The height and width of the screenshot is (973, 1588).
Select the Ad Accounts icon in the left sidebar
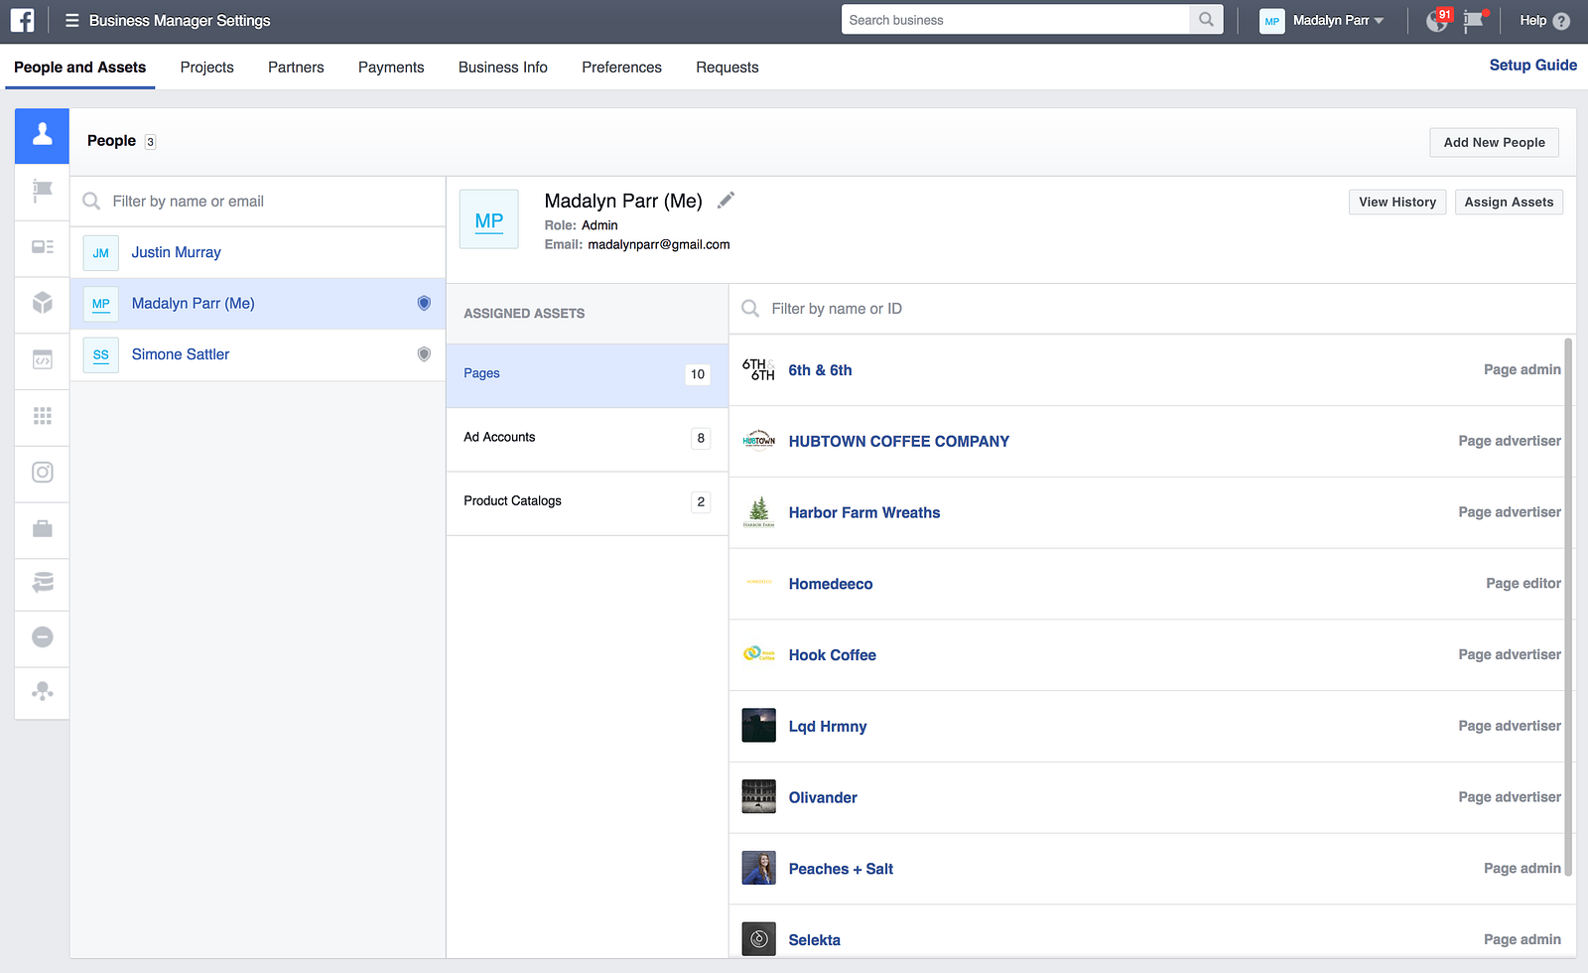tap(42, 247)
